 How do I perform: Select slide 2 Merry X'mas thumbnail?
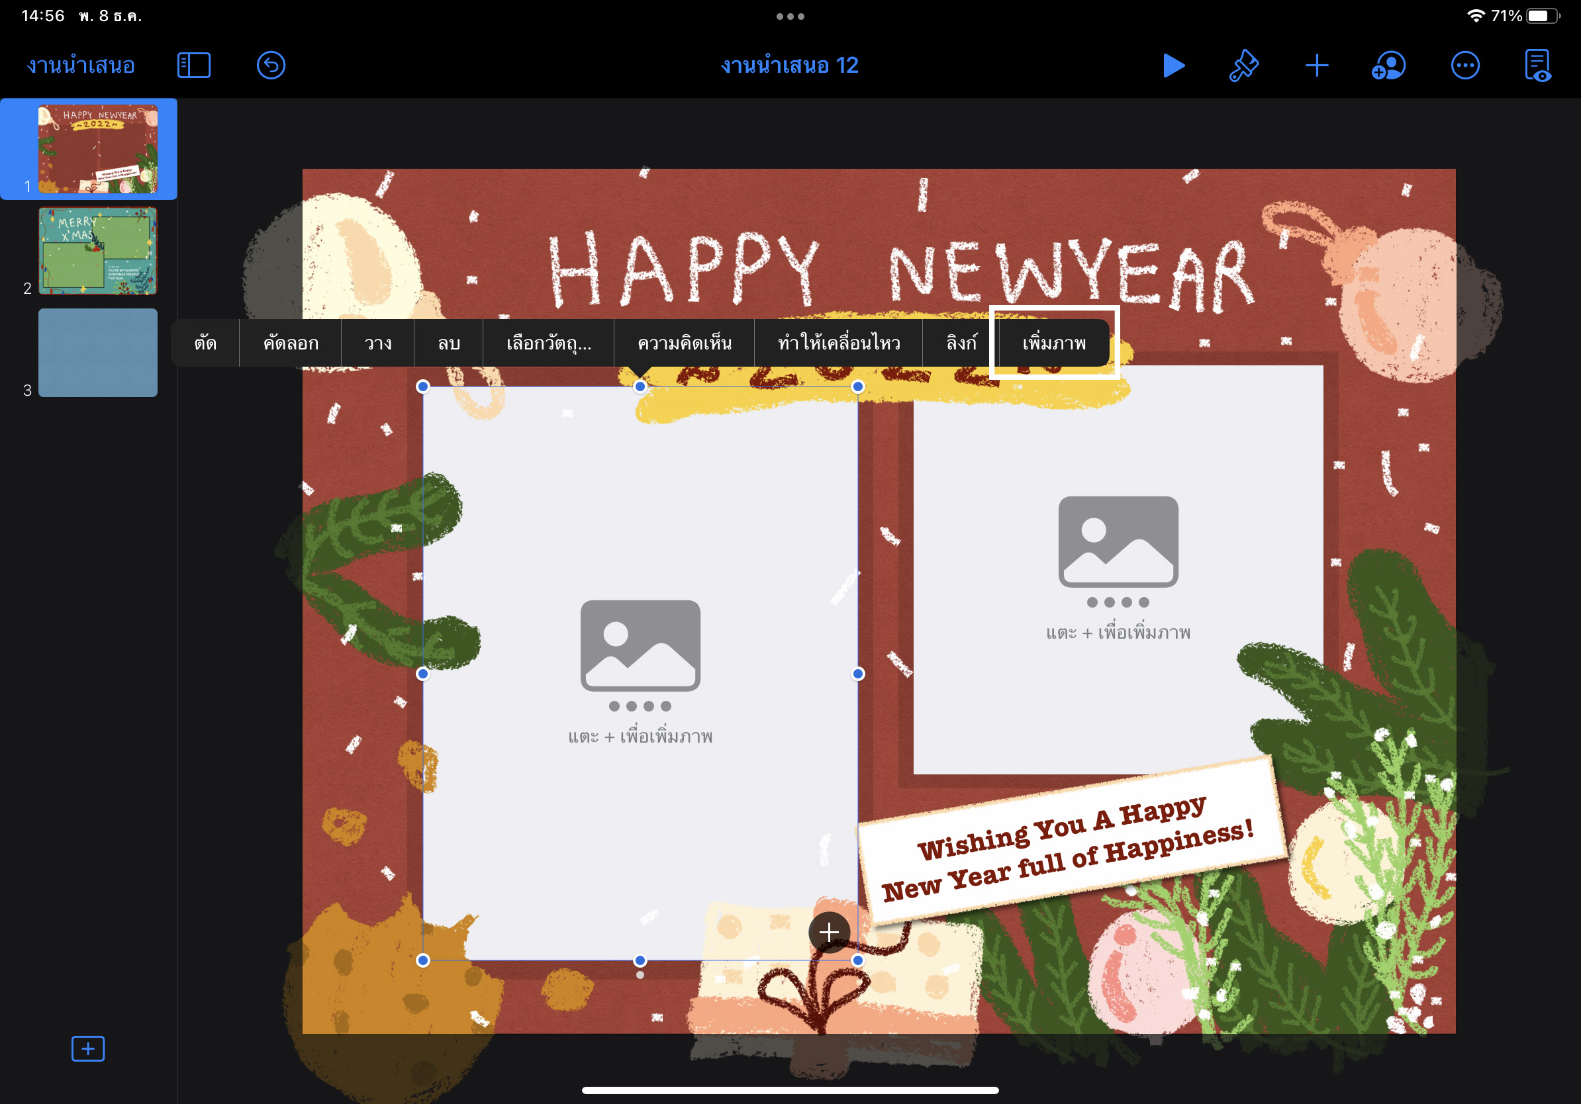[98, 252]
